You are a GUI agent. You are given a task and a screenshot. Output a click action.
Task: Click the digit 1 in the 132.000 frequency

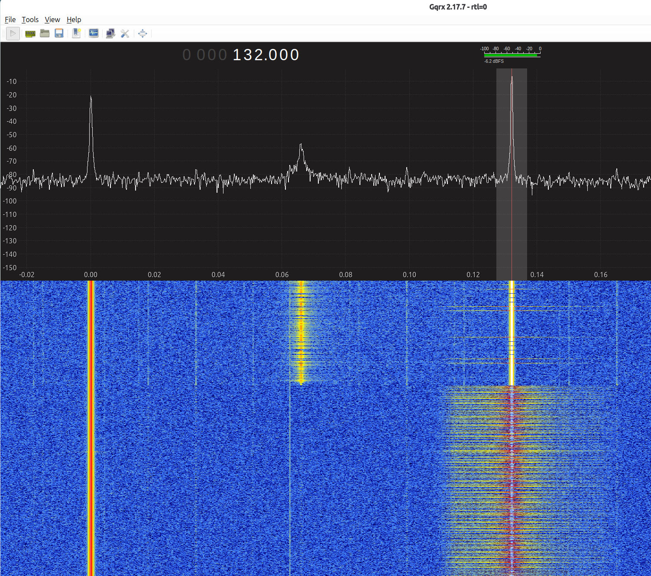coord(237,55)
